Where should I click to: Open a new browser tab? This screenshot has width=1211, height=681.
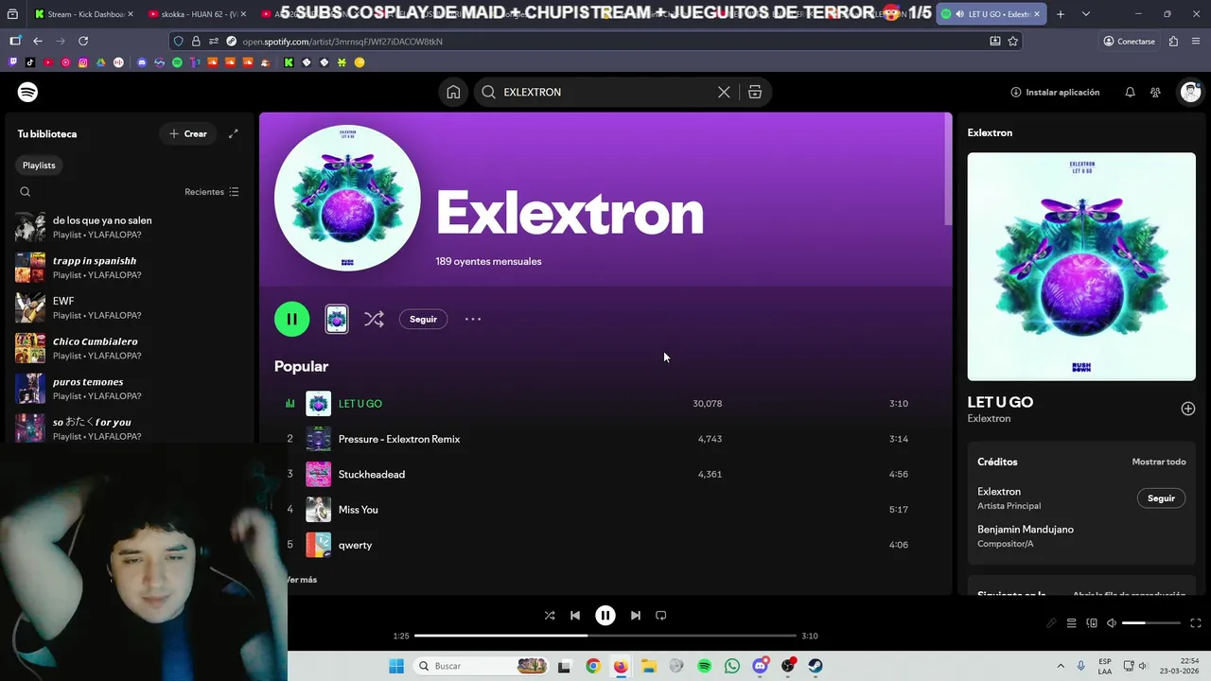pos(1061,14)
